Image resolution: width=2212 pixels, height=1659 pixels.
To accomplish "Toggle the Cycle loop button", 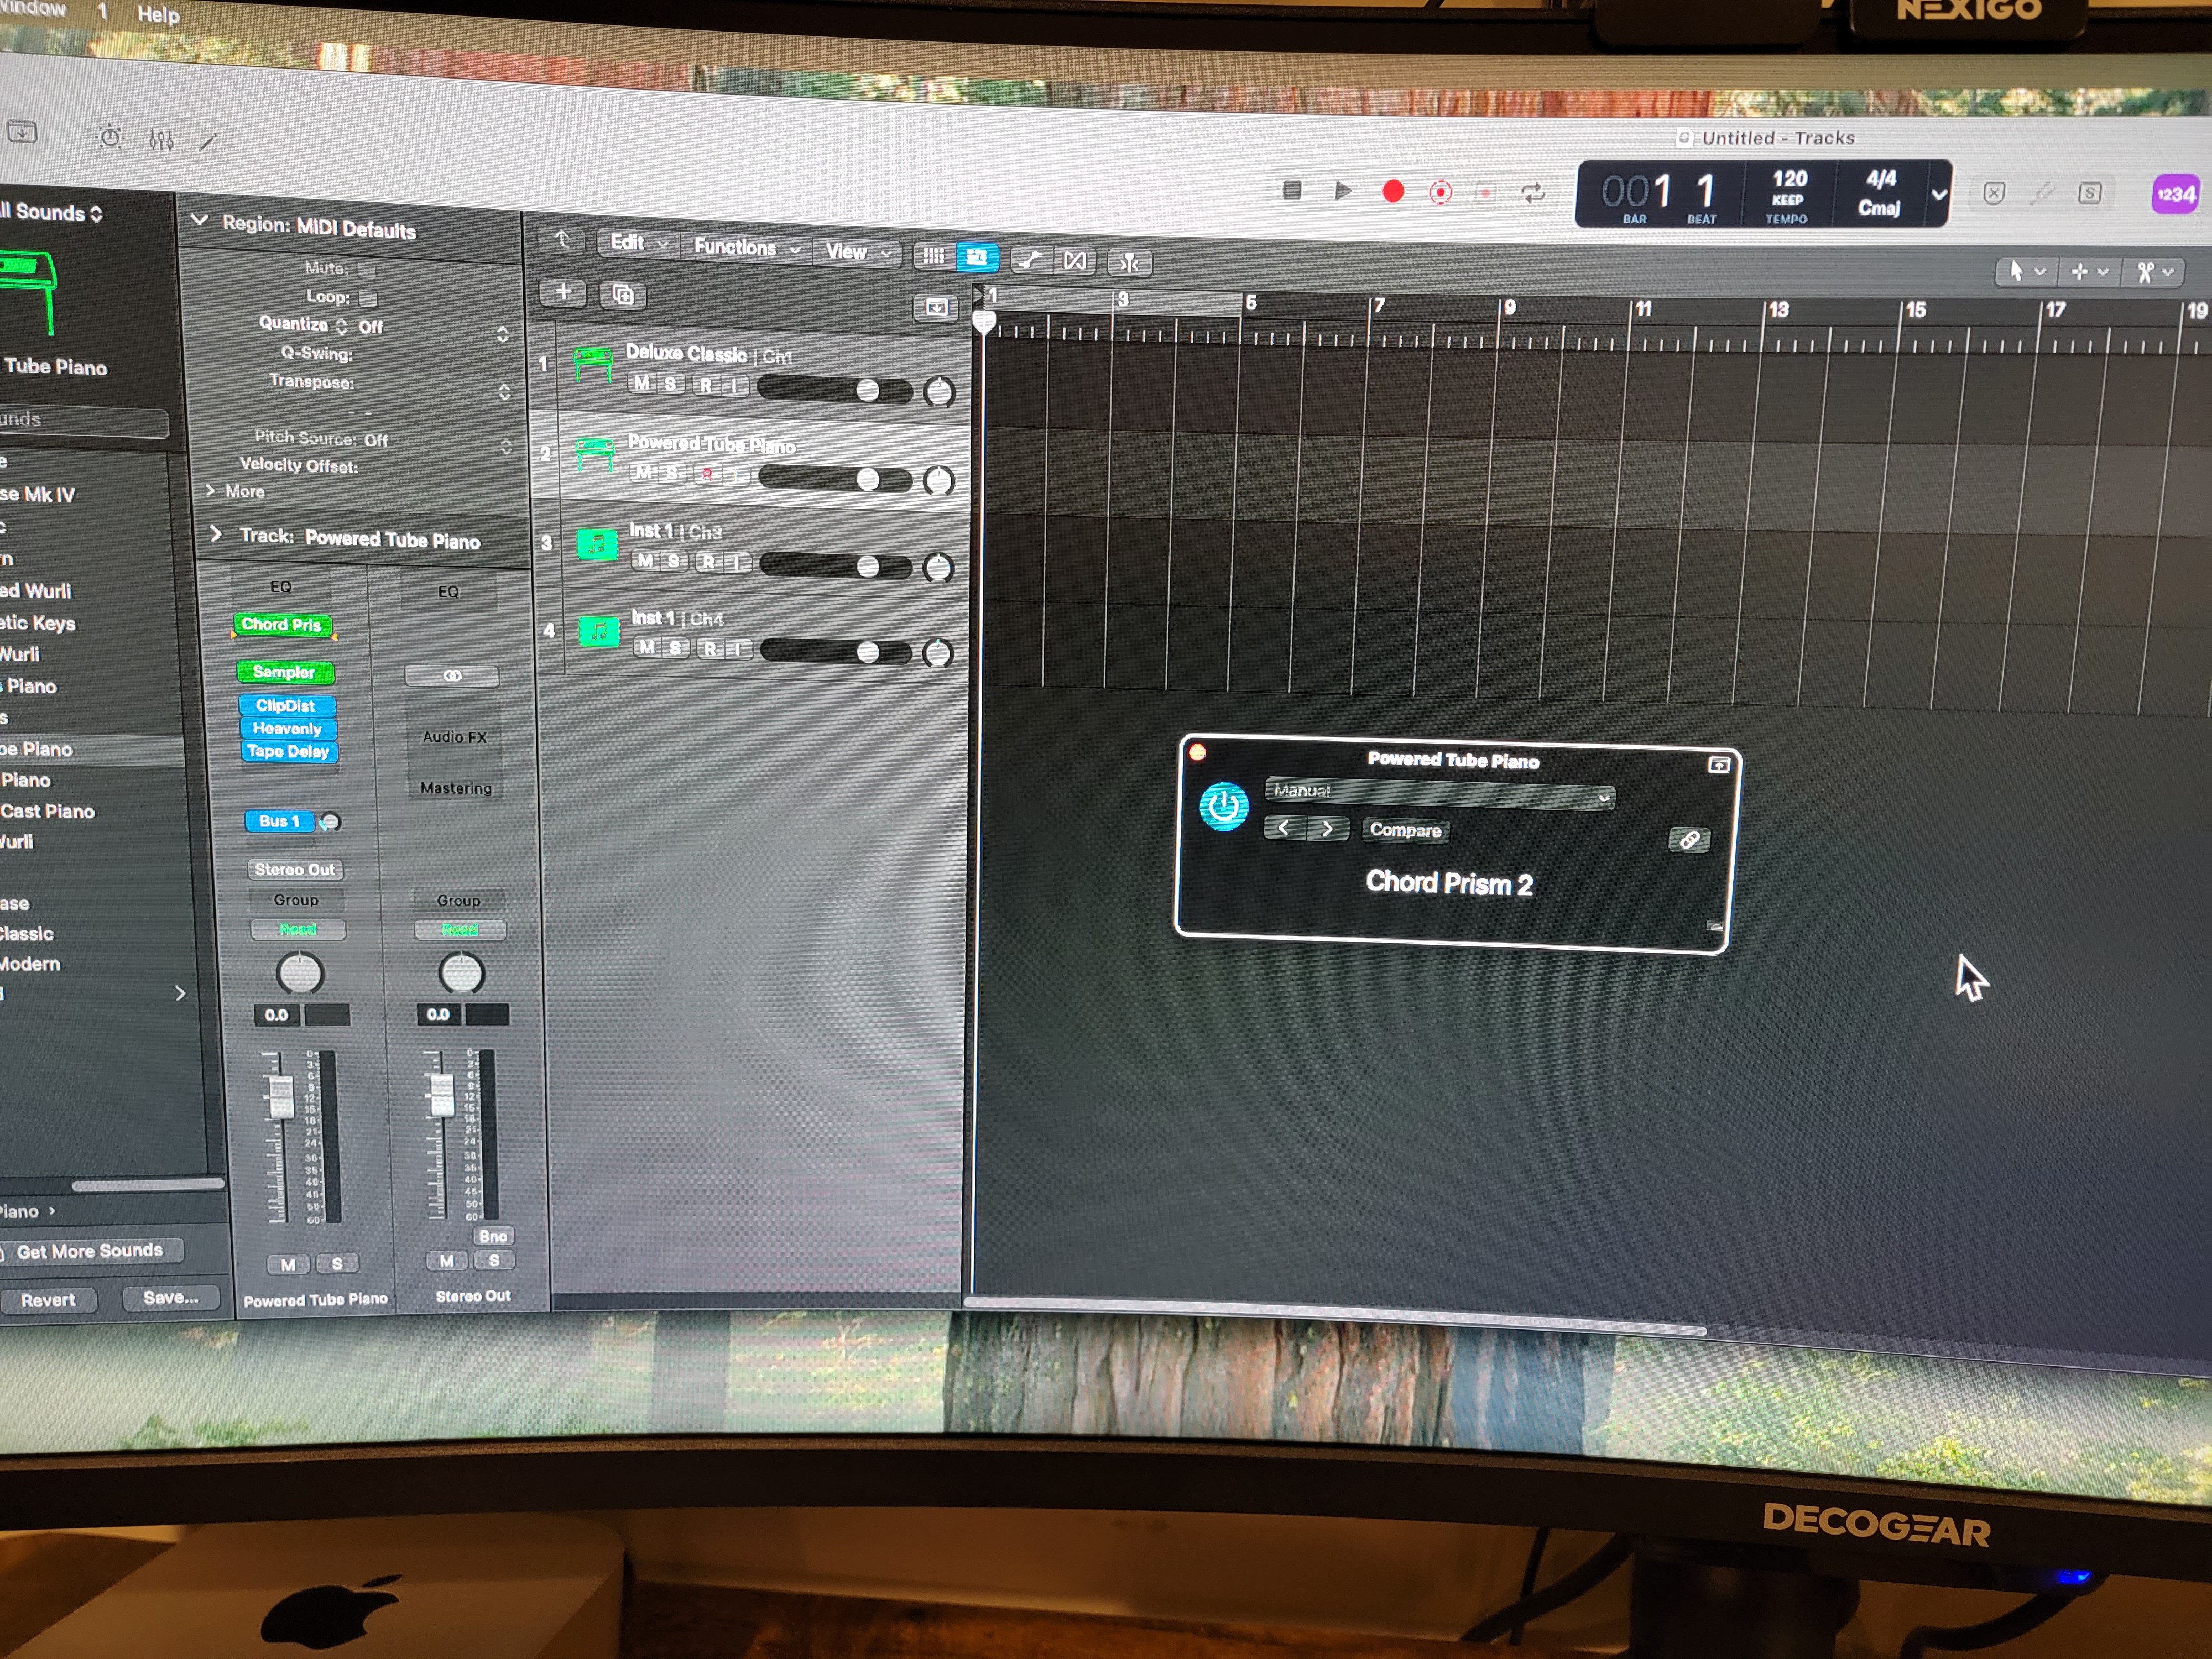I will (1532, 193).
